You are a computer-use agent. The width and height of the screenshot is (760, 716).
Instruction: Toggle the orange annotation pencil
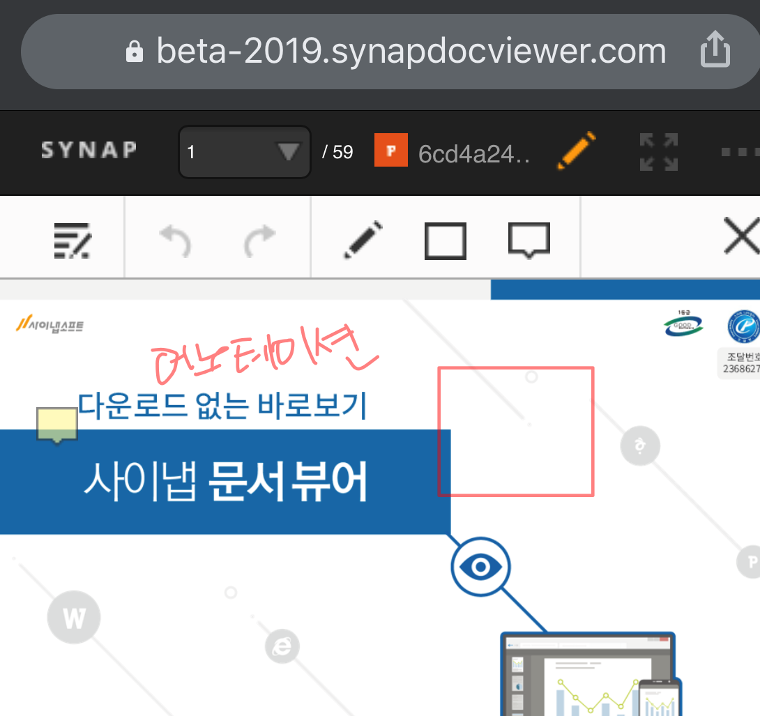(x=577, y=151)
